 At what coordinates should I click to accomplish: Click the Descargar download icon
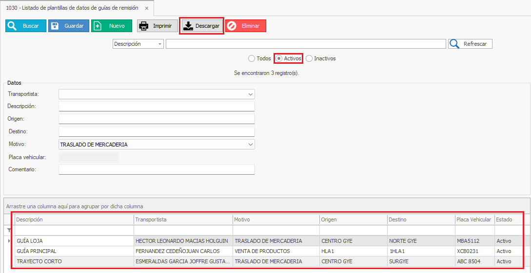click(x=188, y=26)
